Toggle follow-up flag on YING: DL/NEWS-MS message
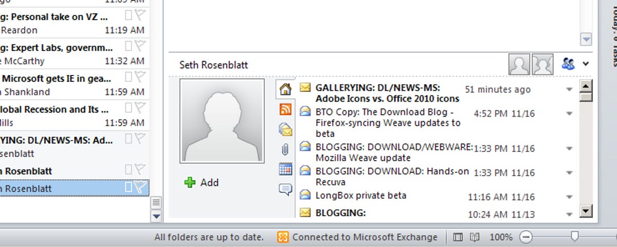This screenshot has height=247, width=617. pos(140,139)
